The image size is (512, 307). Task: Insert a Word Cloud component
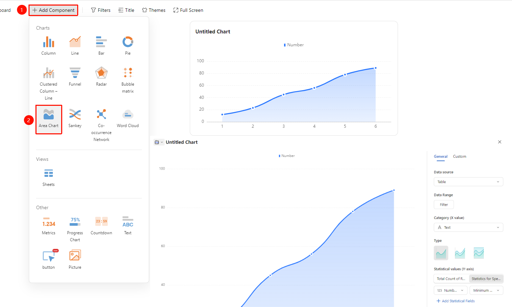tap(128, 118)
